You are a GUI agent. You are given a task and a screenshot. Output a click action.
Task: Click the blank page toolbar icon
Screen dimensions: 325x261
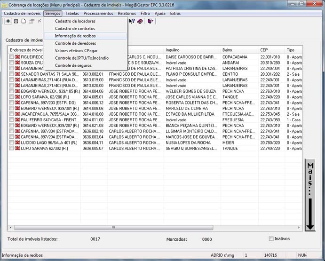click(x=23, y=22)
